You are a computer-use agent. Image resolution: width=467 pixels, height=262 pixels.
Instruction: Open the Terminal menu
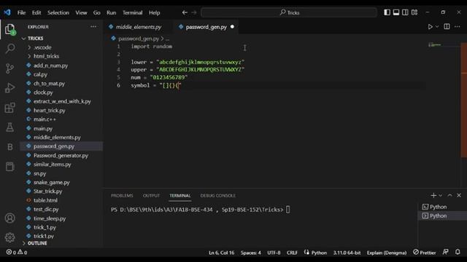132,12
